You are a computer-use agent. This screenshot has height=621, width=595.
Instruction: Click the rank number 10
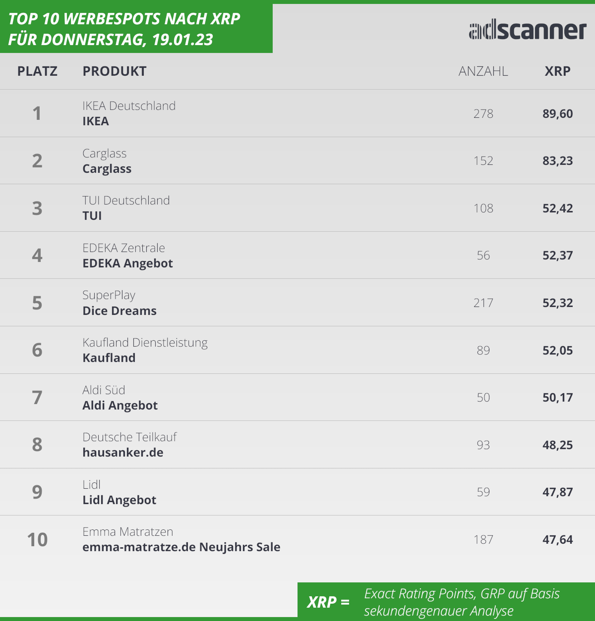[37, 540]
